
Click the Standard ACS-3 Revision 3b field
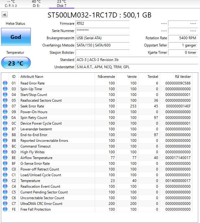click(x=137, y=60)
